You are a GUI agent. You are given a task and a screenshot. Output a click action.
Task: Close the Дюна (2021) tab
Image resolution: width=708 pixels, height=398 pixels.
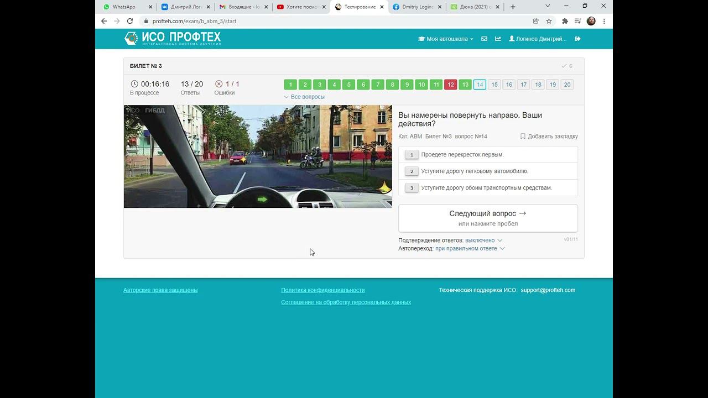[x=498, y=7]
